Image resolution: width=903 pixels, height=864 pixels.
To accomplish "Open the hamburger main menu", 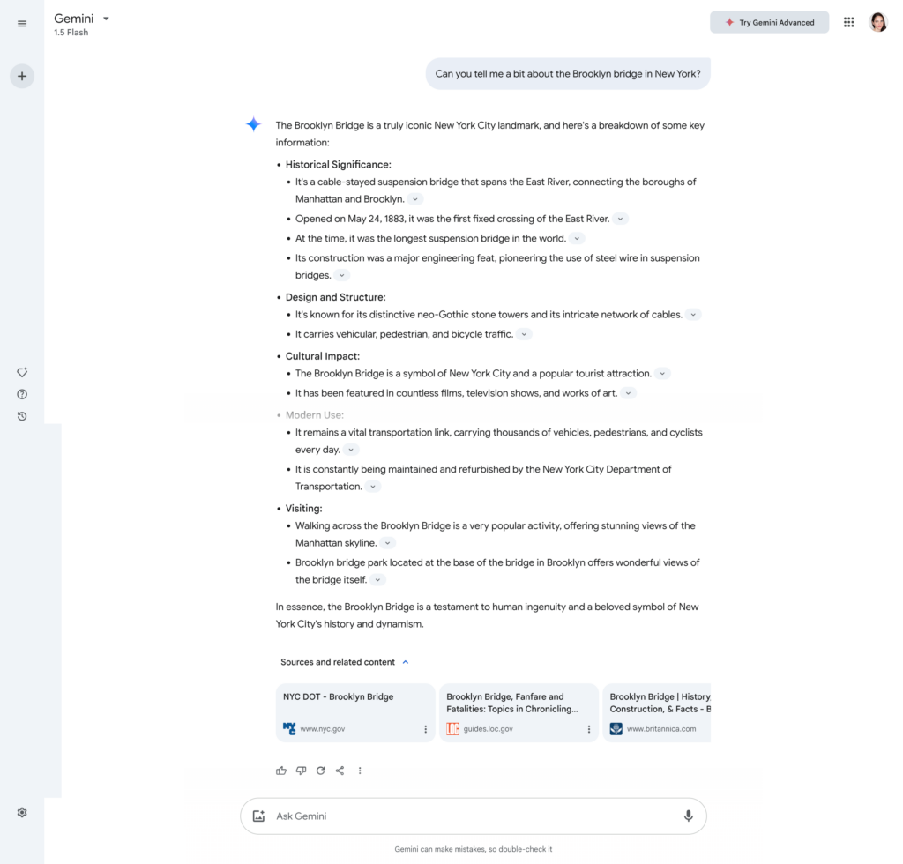I will click(22, 24).
